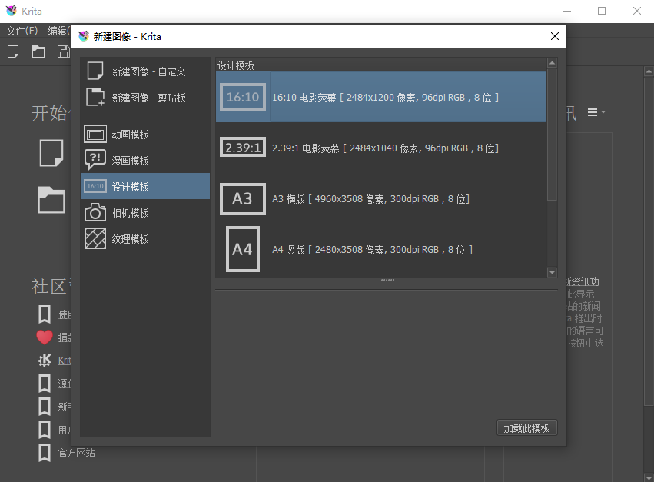Open the 相机模板 camera icon
Screen dimensions: 654x482
(95, 212)
